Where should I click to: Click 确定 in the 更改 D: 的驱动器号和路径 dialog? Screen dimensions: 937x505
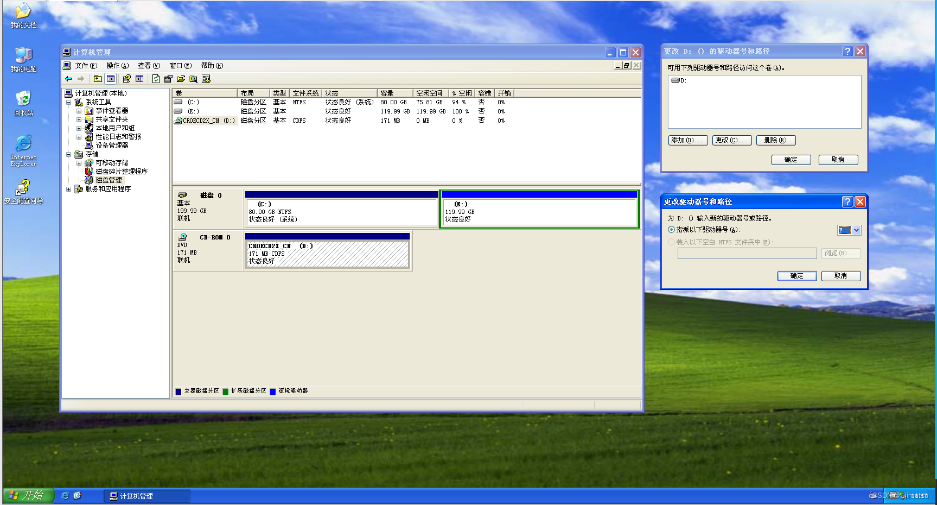[x=791, y=160]
